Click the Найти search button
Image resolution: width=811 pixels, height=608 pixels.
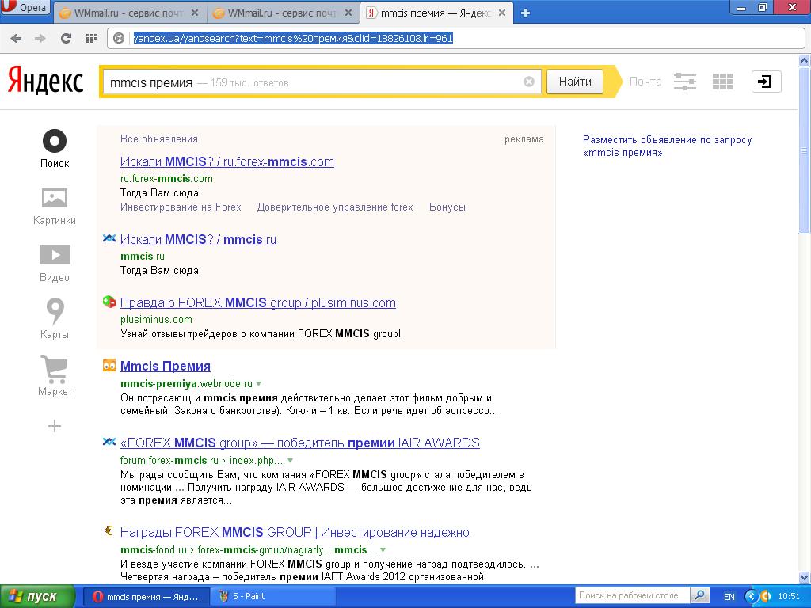coord(575,82)
